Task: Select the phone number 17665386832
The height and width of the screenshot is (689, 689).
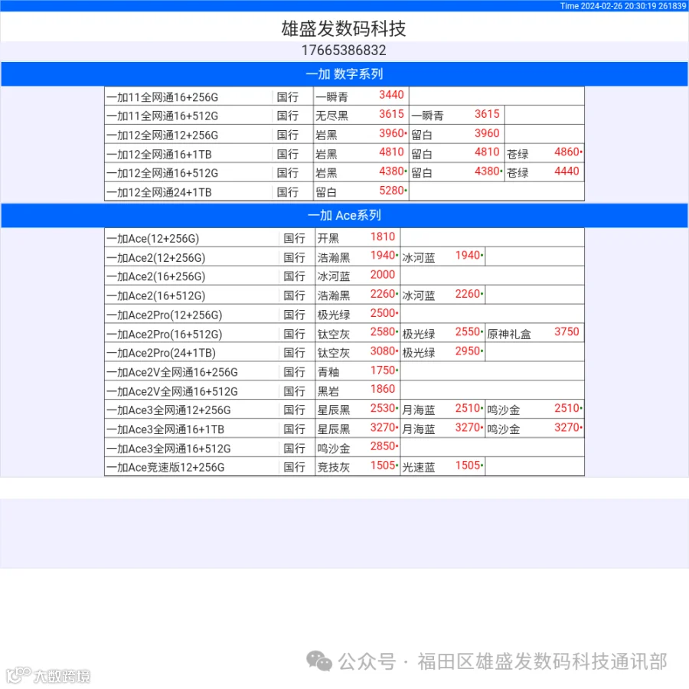Action: coord(344,51)
